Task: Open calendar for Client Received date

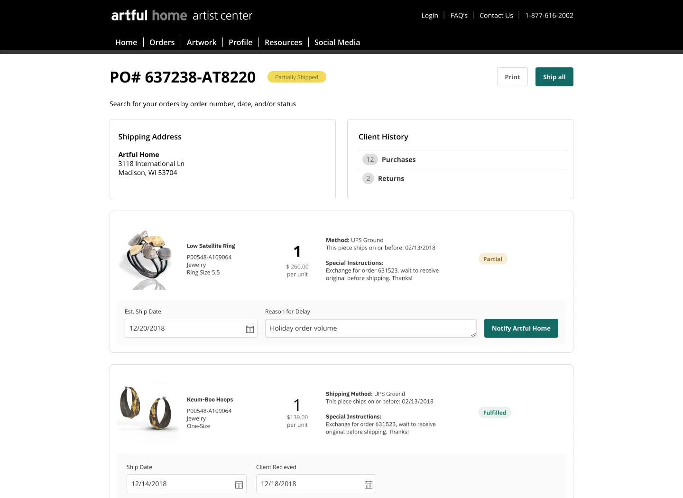Action: (x=369, y=484)
